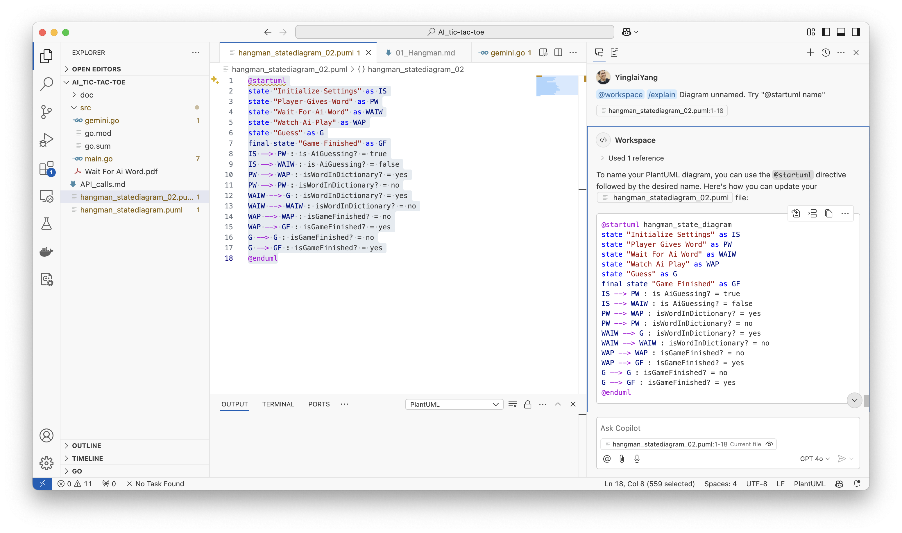Open the 01_Hangman.md editor tab
The image size is (902, 533).
coord(425,53)
